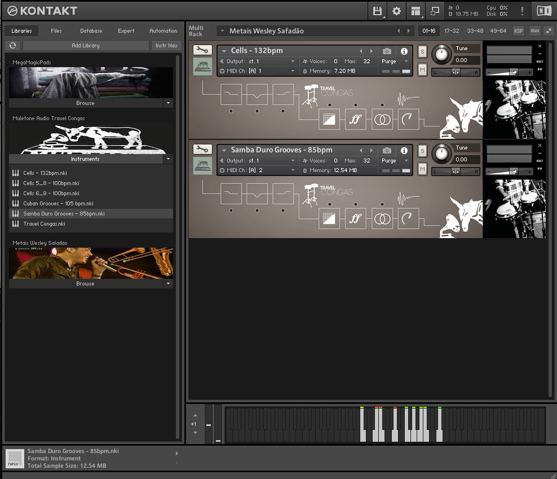Click the refresh libraries icon

[13, 46]
